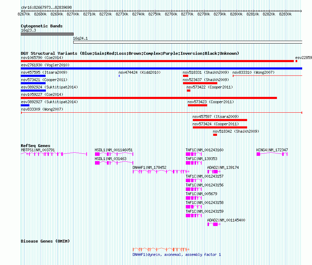Open MBTPS1|NM_003791 gene label

[38, 150]
